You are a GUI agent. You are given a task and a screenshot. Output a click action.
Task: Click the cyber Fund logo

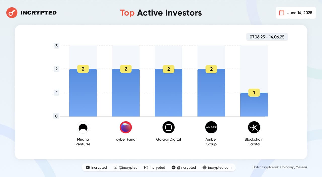126,127
